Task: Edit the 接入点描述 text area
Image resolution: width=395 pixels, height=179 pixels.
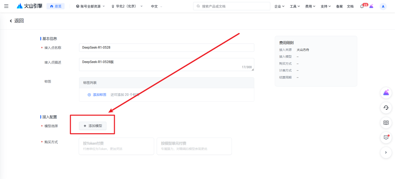Action: (x=166, y=64)
